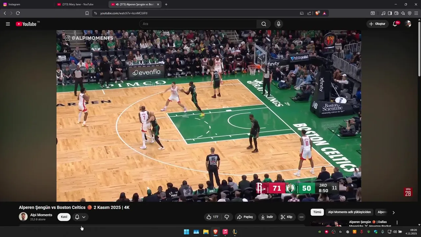Open the music app on taskbar

225,232
